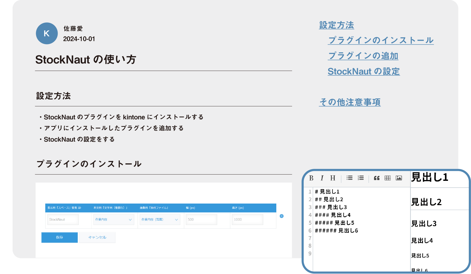Open the 作業内容 text field dropdown
The image size is (471, 274).
click(x=114, y=219)
